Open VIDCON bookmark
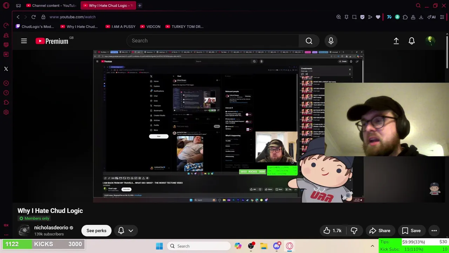449x253 pixels. (150, 26)
